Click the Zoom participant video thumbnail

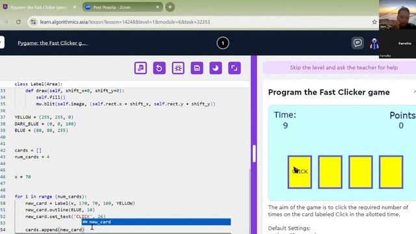click(x=397, y=14)
